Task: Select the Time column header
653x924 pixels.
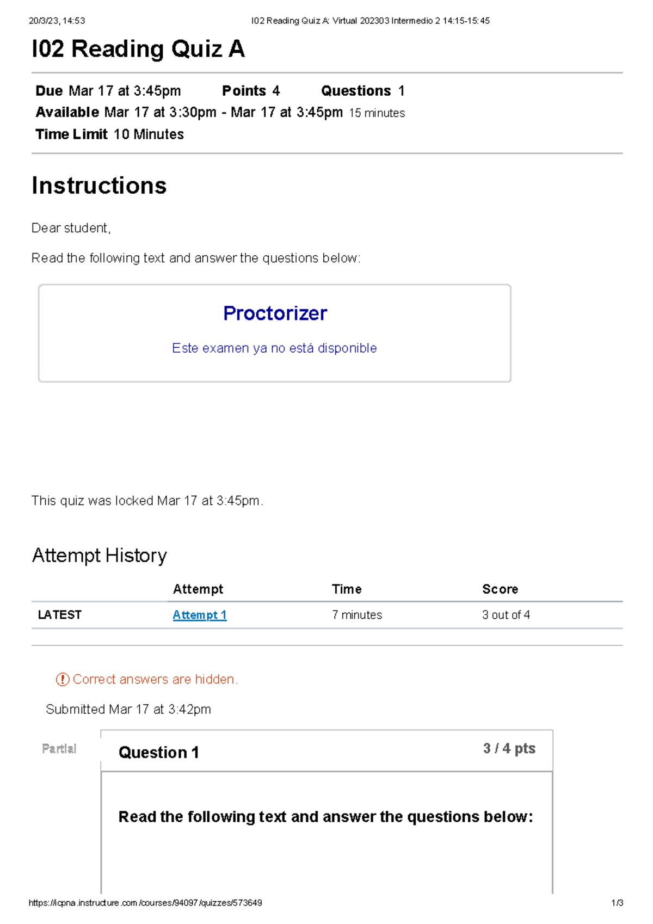Action: pyautogui.click(x=347, y=589)
